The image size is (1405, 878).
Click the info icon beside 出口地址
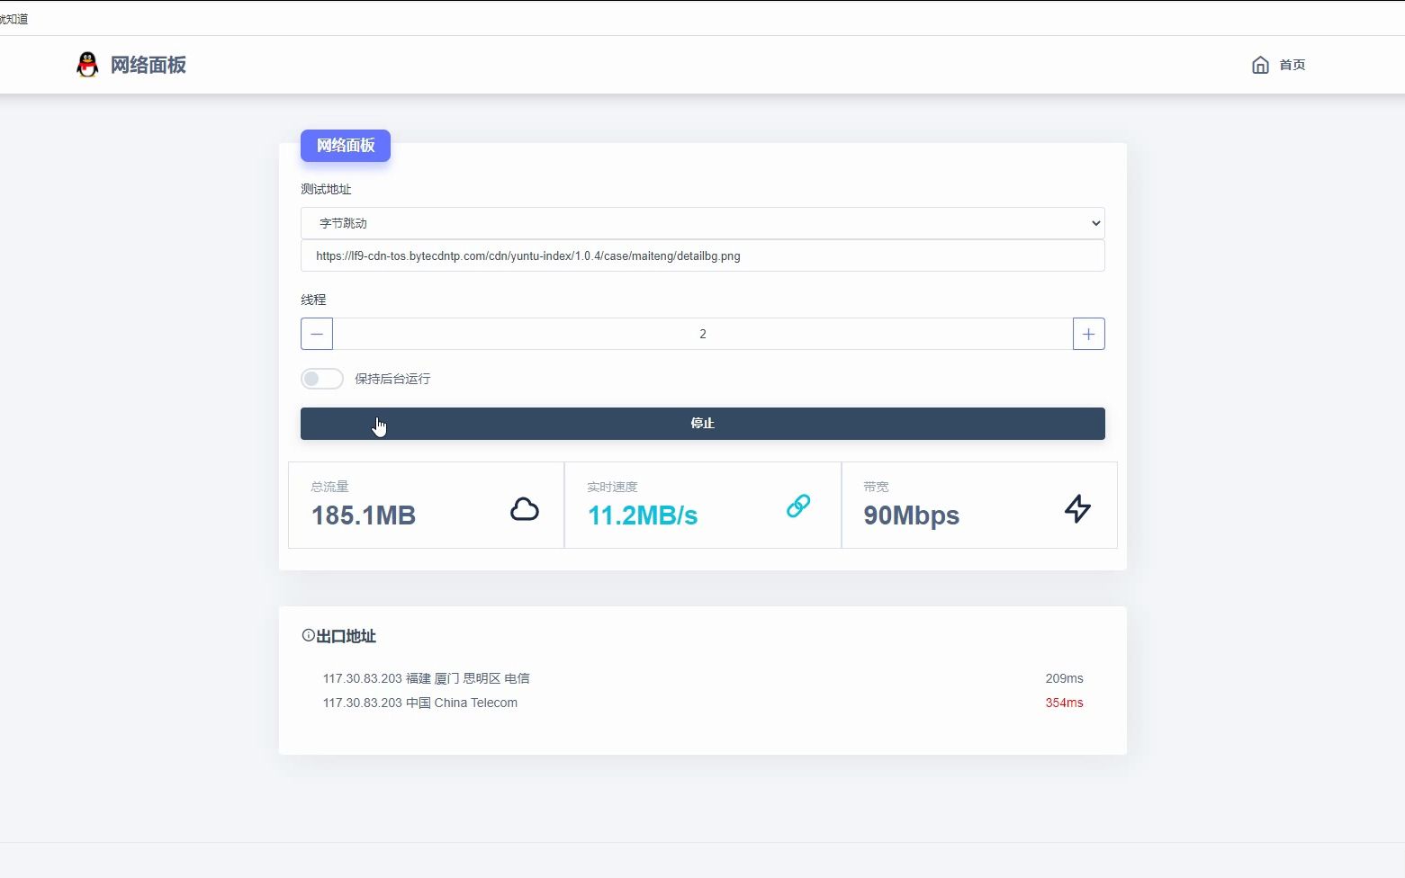pyautogui.click(x=308, y=636)
